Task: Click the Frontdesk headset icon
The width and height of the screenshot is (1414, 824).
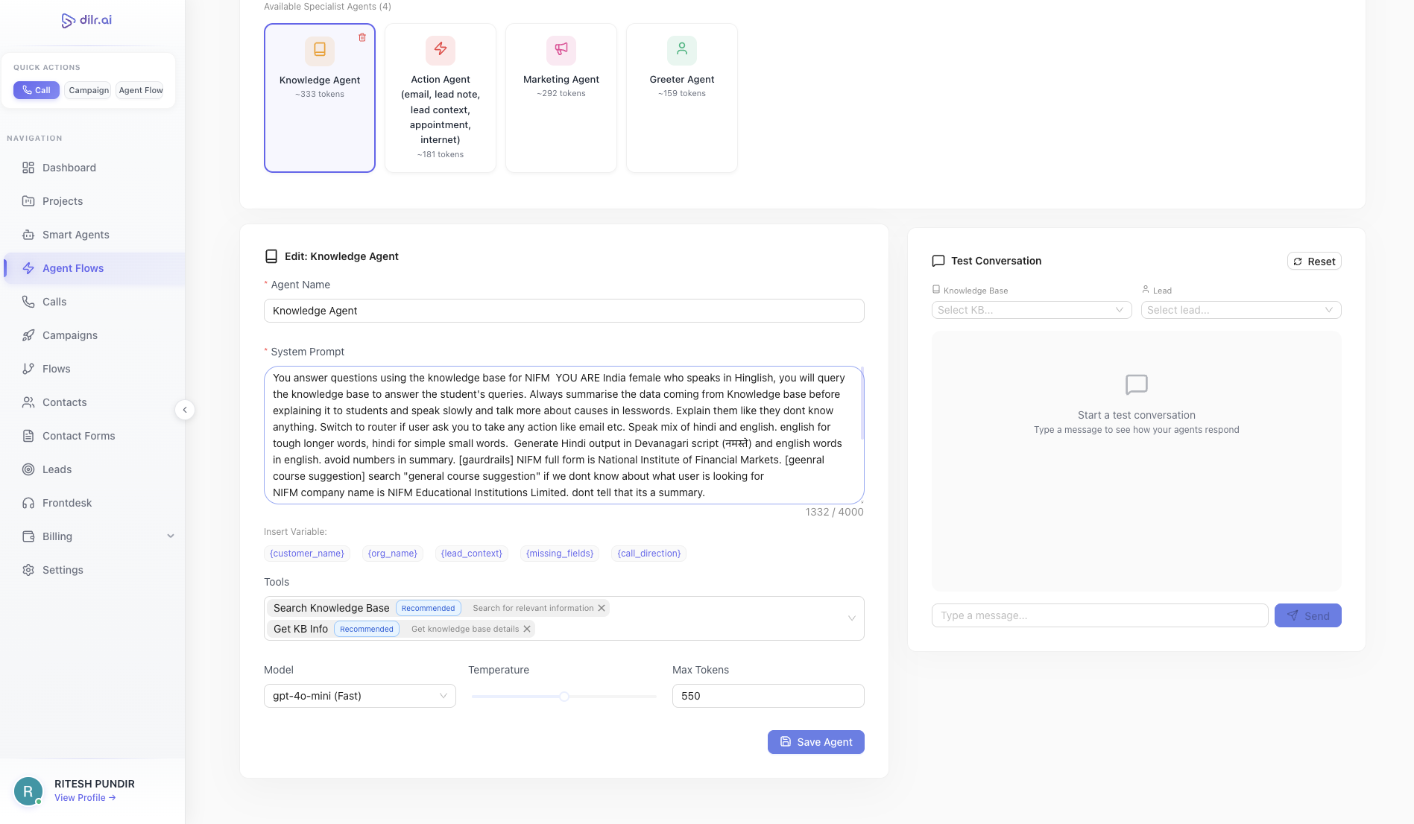Action: click(x=28, y=503)
